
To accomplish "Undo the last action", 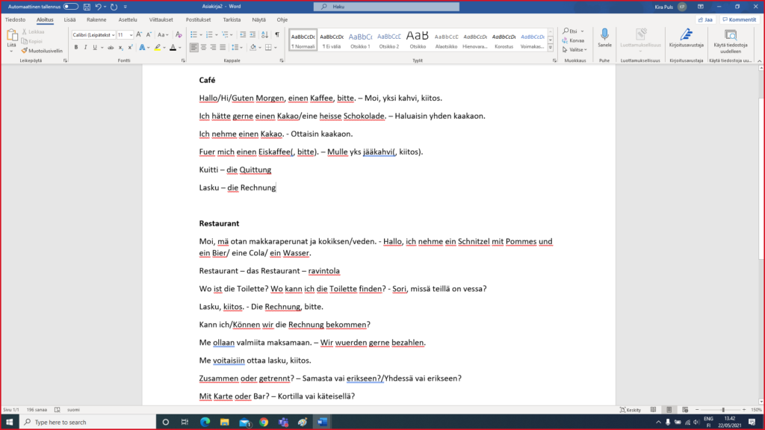I will (x=98, y=7).
